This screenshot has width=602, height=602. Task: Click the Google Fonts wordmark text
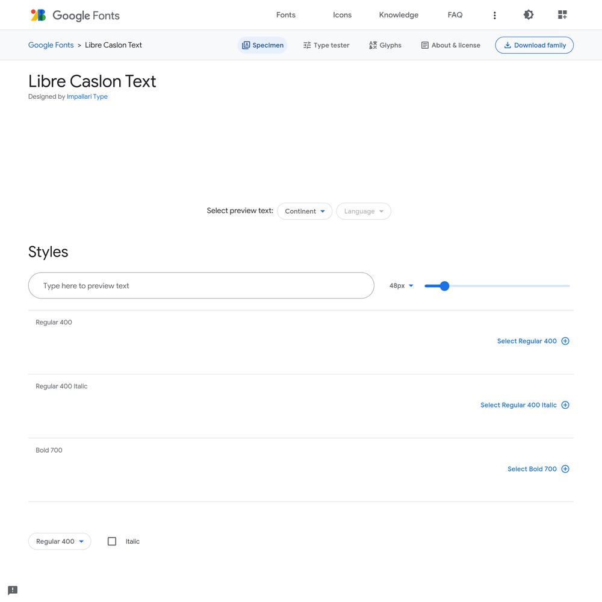tap(86, 16)
